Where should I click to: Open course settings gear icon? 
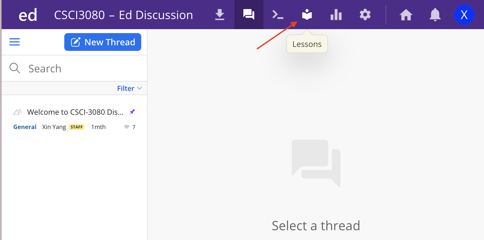(x=365, y=15)
